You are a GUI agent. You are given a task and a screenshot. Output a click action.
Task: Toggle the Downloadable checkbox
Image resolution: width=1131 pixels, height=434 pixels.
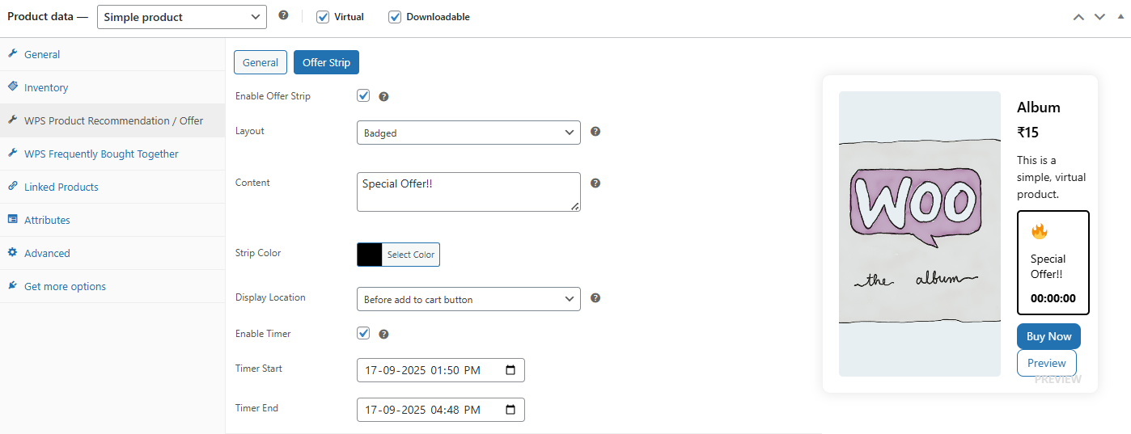[x=395, y=17]
